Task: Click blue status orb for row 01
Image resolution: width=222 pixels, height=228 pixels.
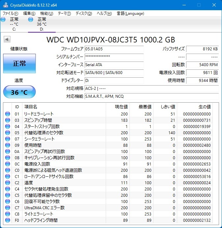Action: 8,114
